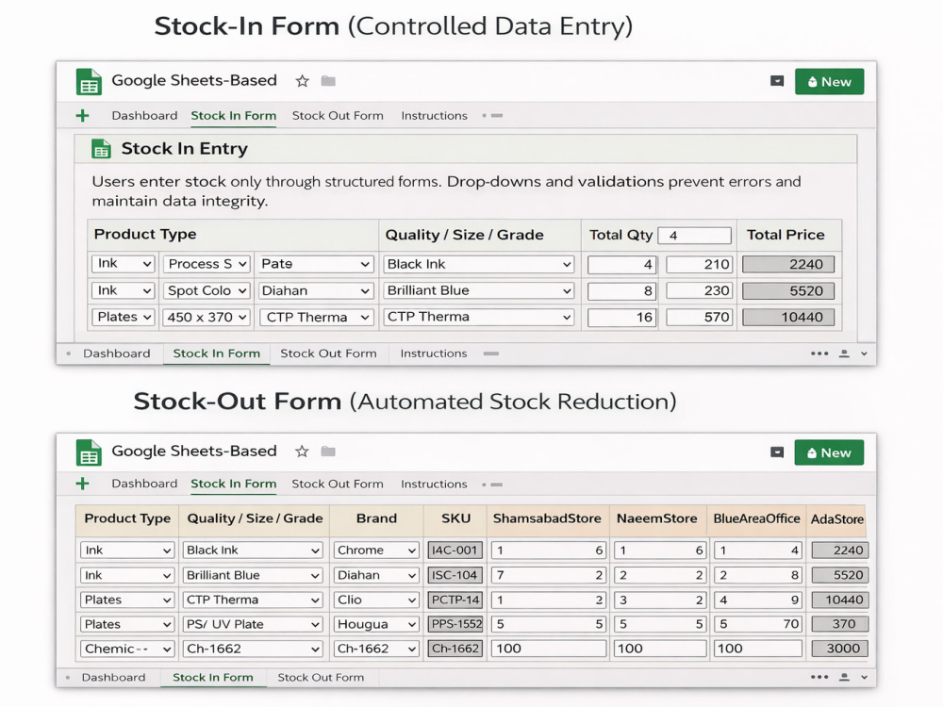Star the top Google Sheets-Based document
The width and height of the screenshot is (943, 707).
click(302, 81)
